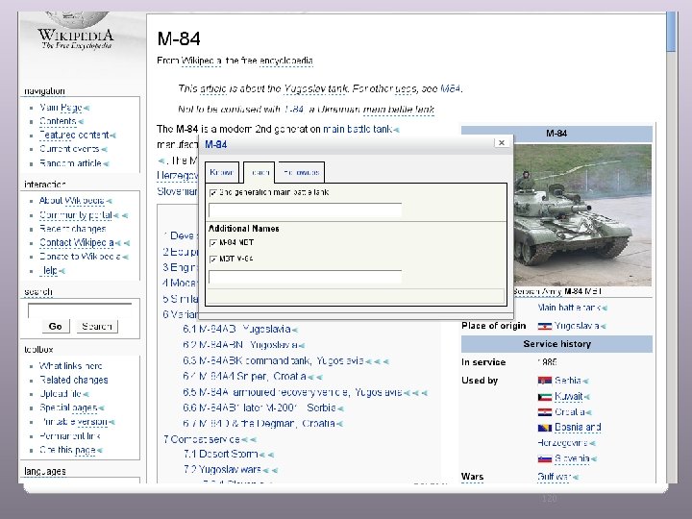The image size is (692, 519).
Task: Select the last tab in the M-84 dialog
Action: (x=302, y=172)
